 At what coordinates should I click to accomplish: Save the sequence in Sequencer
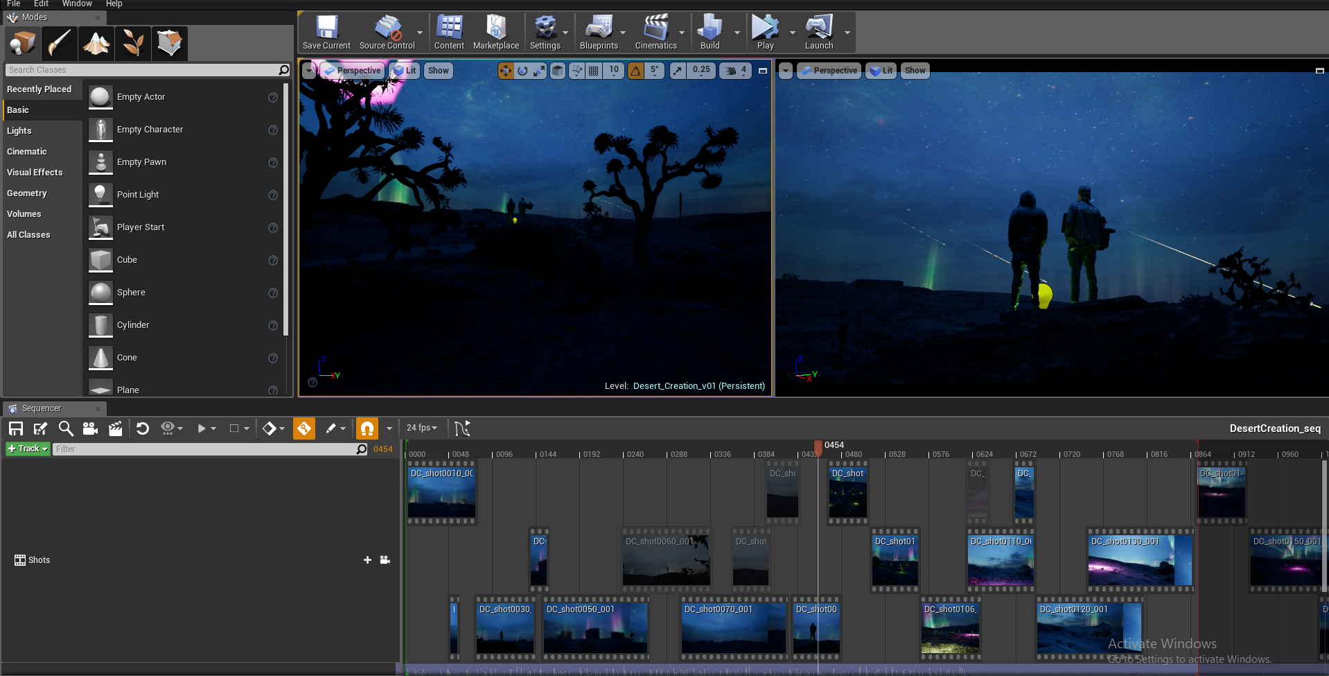pyautogui.click(x=16, y=428)
